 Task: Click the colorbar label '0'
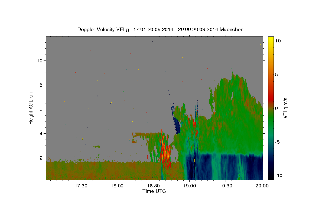[x=277, y=108]
